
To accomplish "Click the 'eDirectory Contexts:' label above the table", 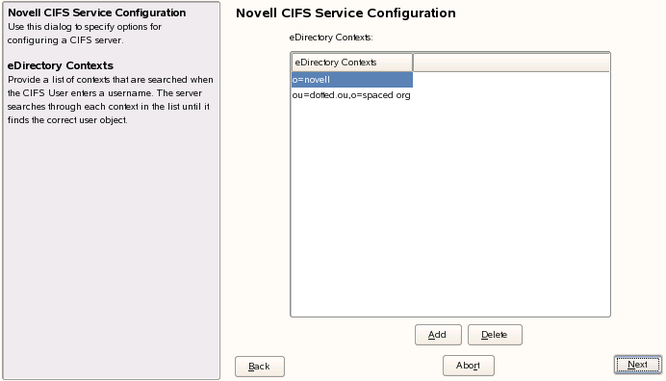I will pyautogui.click(x=331, y=38).
